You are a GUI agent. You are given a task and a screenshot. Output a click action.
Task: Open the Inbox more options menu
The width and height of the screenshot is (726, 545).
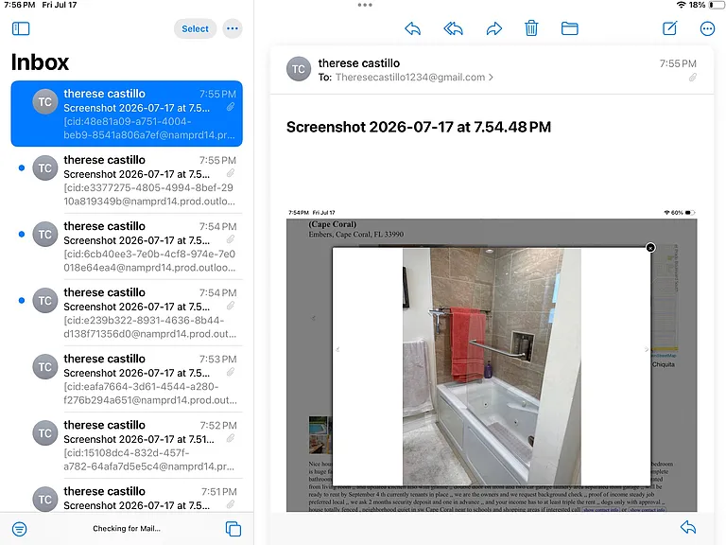[233, 28]
